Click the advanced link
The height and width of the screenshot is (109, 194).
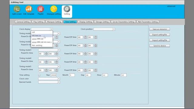[x=171, y=6]
